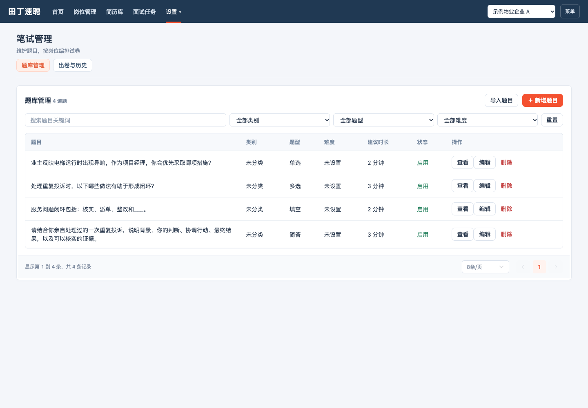The image size is (588, 408).
Task: Edit the 电梯运行异响 single-choice question
Action: (485, 162)
